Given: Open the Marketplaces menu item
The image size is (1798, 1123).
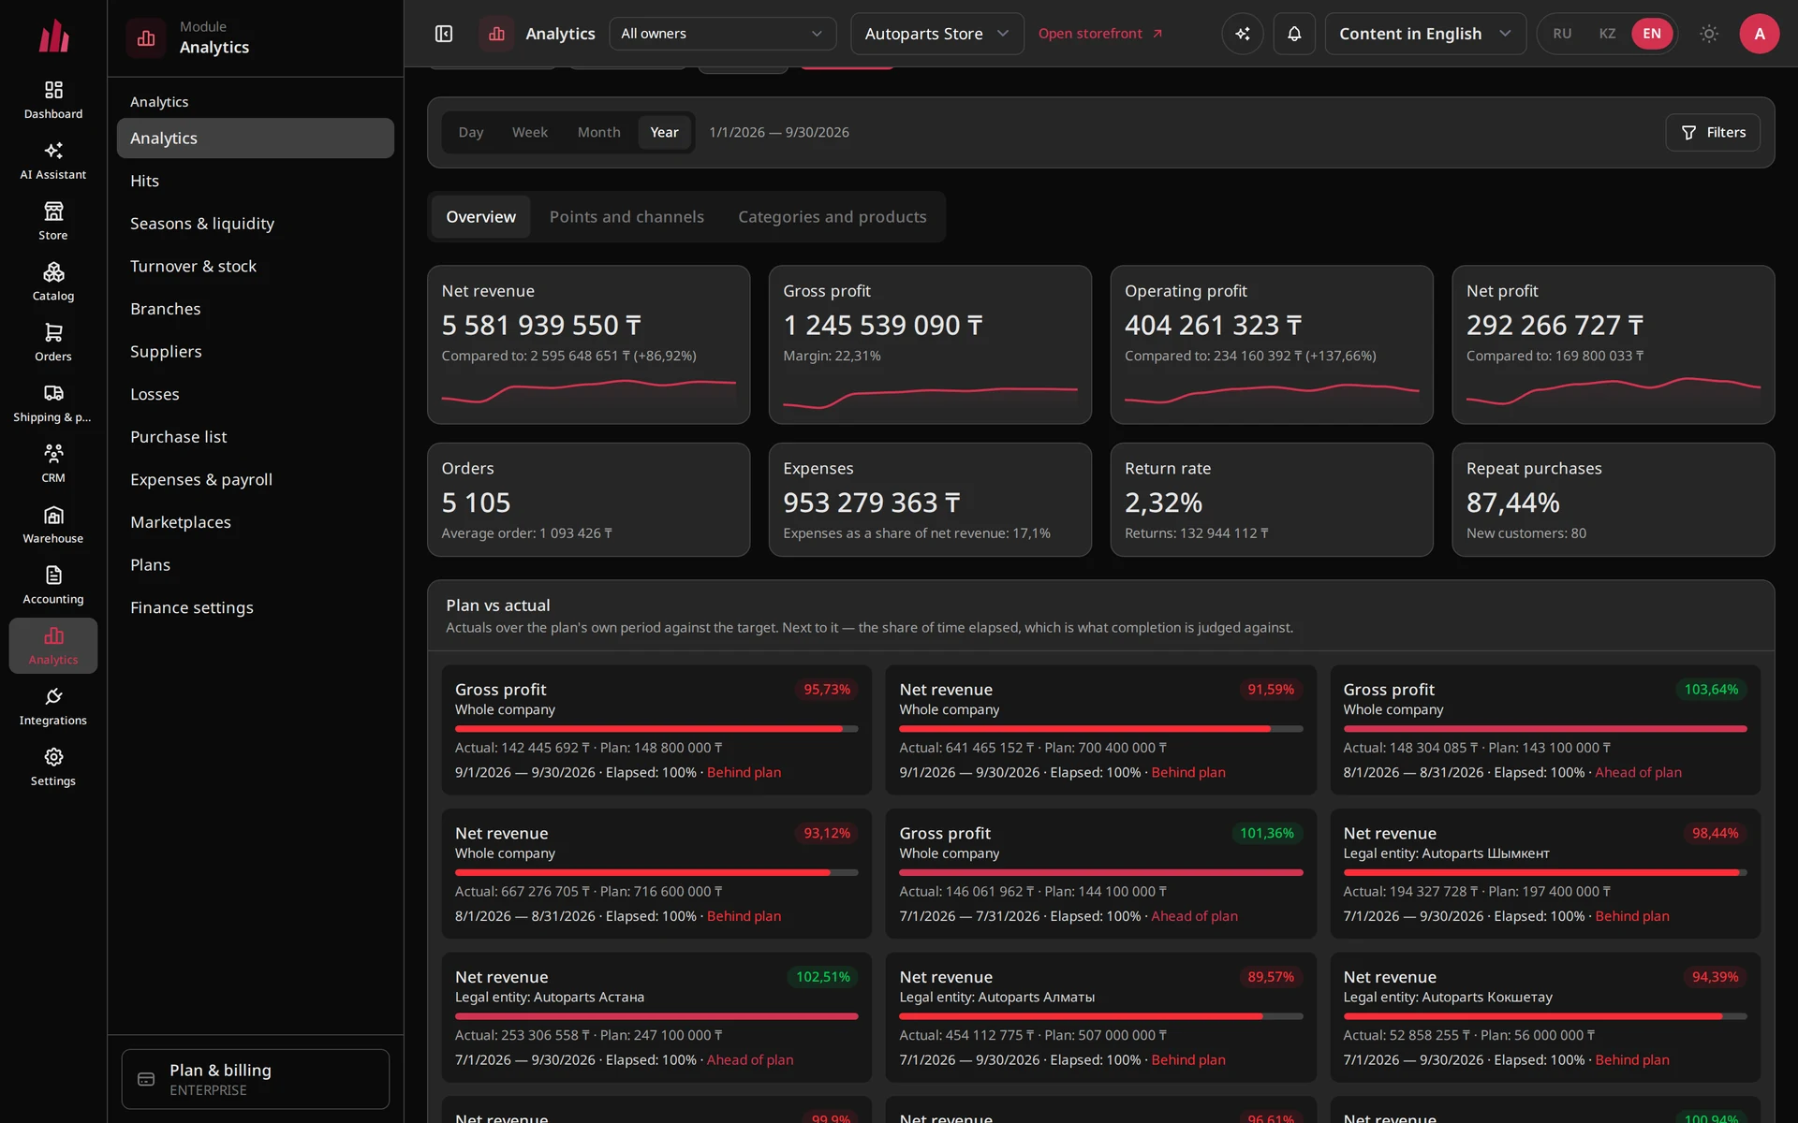Looking at the screenshot, I should coord(256,522).
